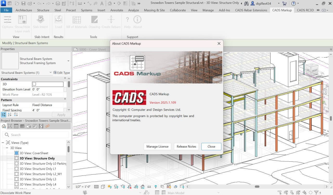Screen dimensions: 333x195
Task: Open the Bill of Materials tool
Action: point(76,22)
